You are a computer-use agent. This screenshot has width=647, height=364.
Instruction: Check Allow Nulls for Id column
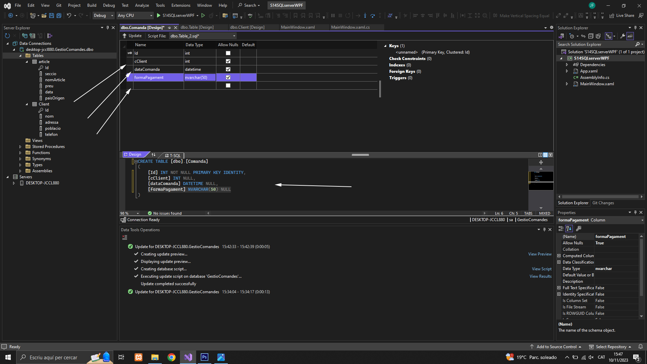tap(228, 53)
